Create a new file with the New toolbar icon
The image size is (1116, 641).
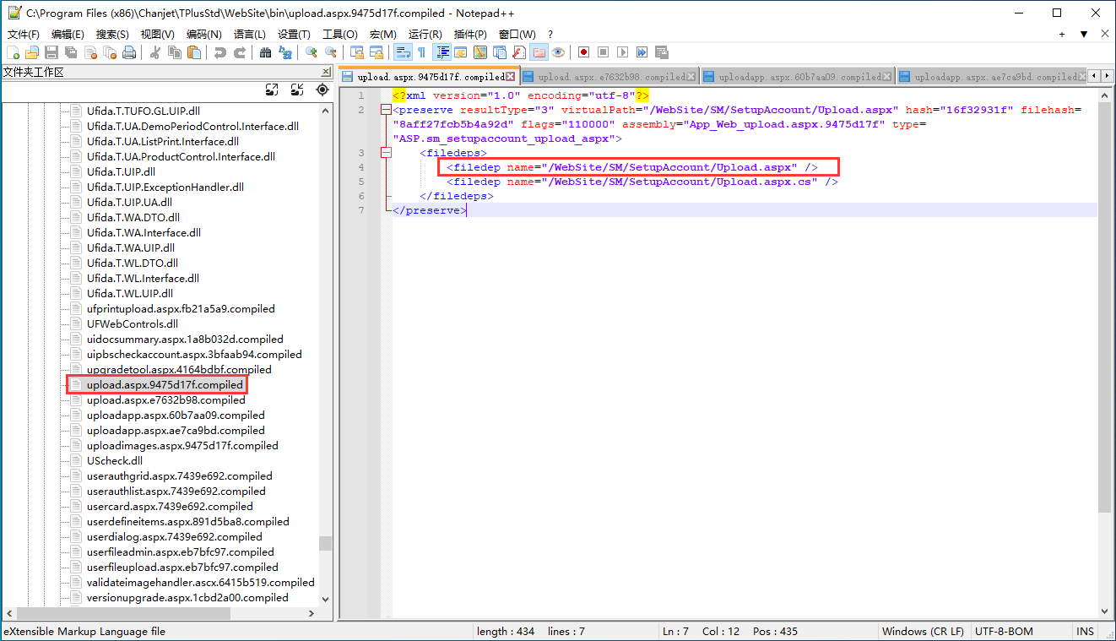tap(13, 52)
